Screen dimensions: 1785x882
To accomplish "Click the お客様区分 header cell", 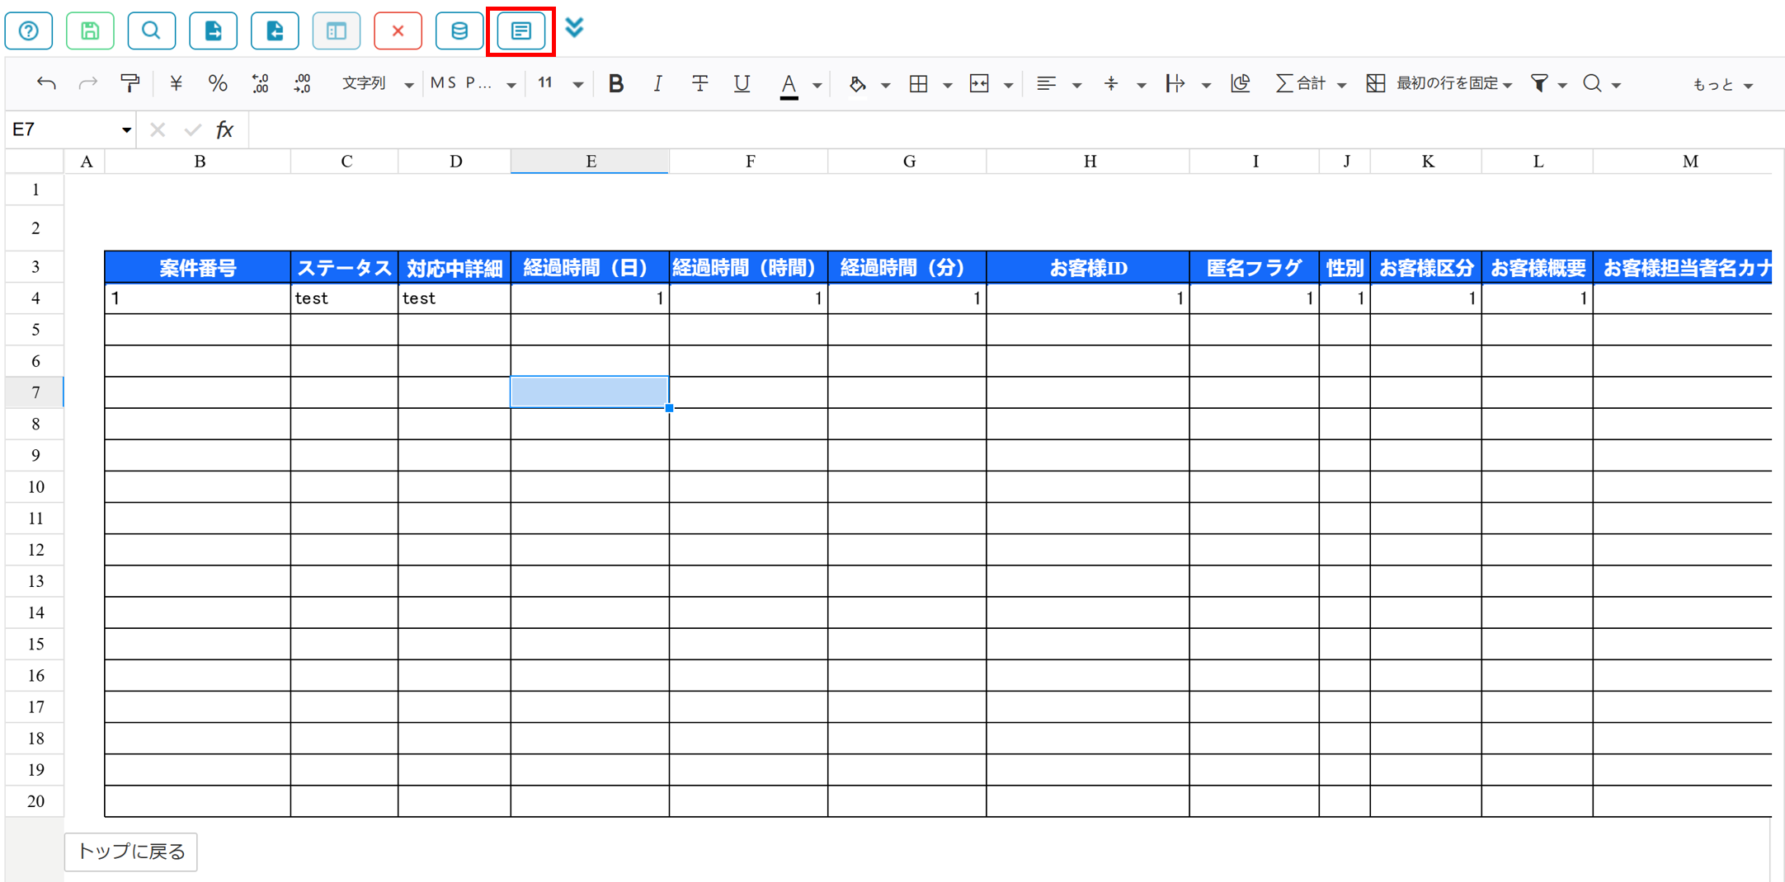I will pyautogui.click(x=1426, y=268).
